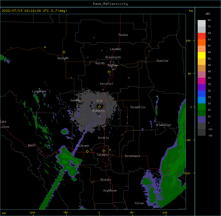This screenshot has height=216, width=221.
Task: Click the Limestone label
Action: pos(39,91)
